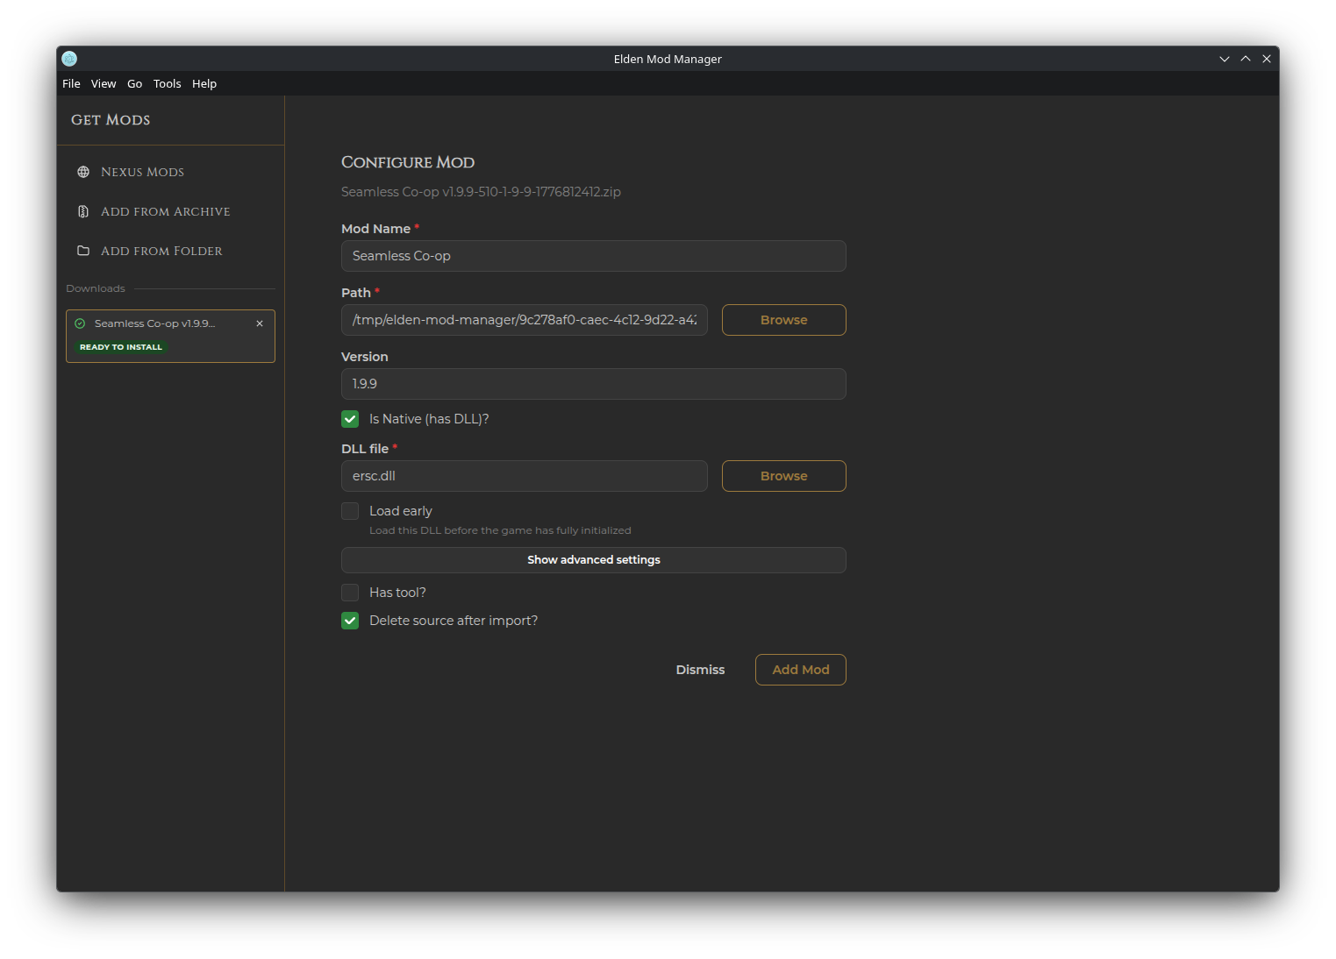
Task: Click into the Path text field
Action: (x=525, y=320)
